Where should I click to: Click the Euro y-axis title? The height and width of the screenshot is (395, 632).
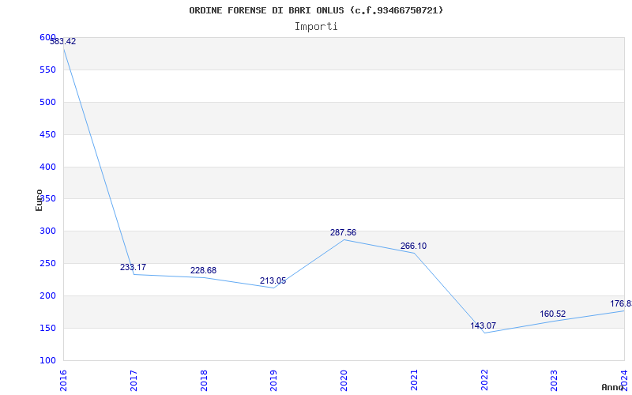click(x=39, y=200)
